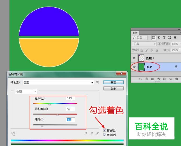Click the shape layer filter icon

pyautogui.click(x=169, y=37)
